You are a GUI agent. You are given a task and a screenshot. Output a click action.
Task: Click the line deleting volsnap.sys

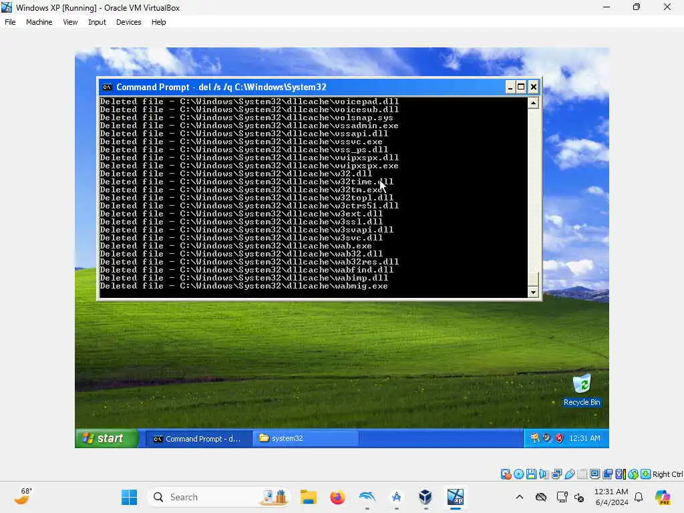(246, 118)
